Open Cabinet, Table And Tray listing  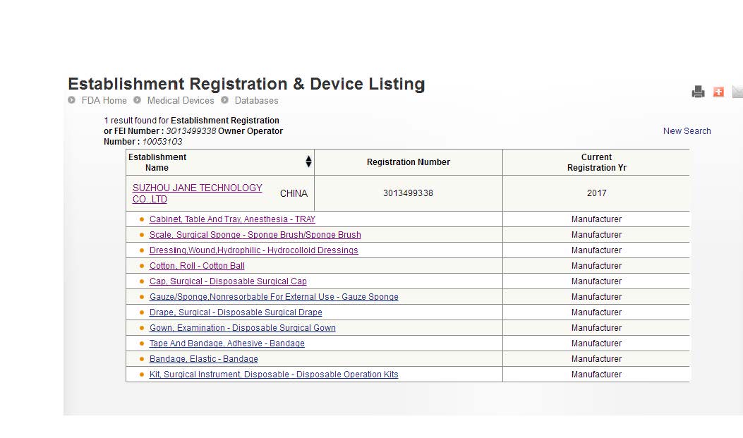click(x=232, y=219)
